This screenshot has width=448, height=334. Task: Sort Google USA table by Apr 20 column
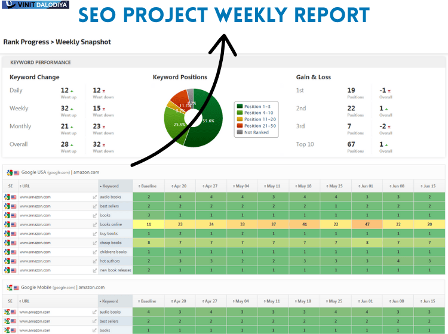tap(180, 186)
